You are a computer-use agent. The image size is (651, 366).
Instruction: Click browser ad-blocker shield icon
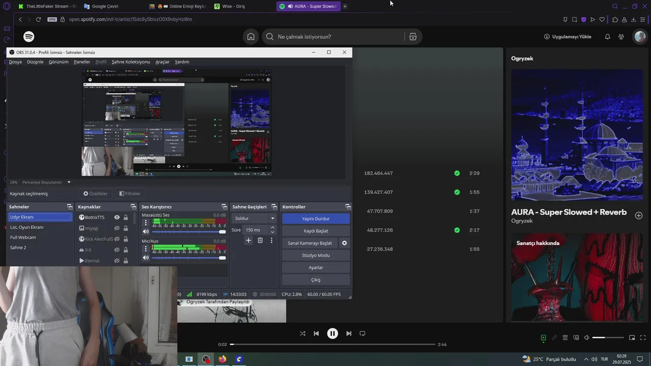pyautogui.click(x=583, y=19)
